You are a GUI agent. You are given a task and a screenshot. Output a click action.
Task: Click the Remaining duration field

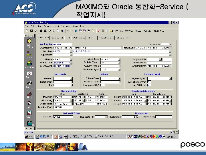pos(164,117)
